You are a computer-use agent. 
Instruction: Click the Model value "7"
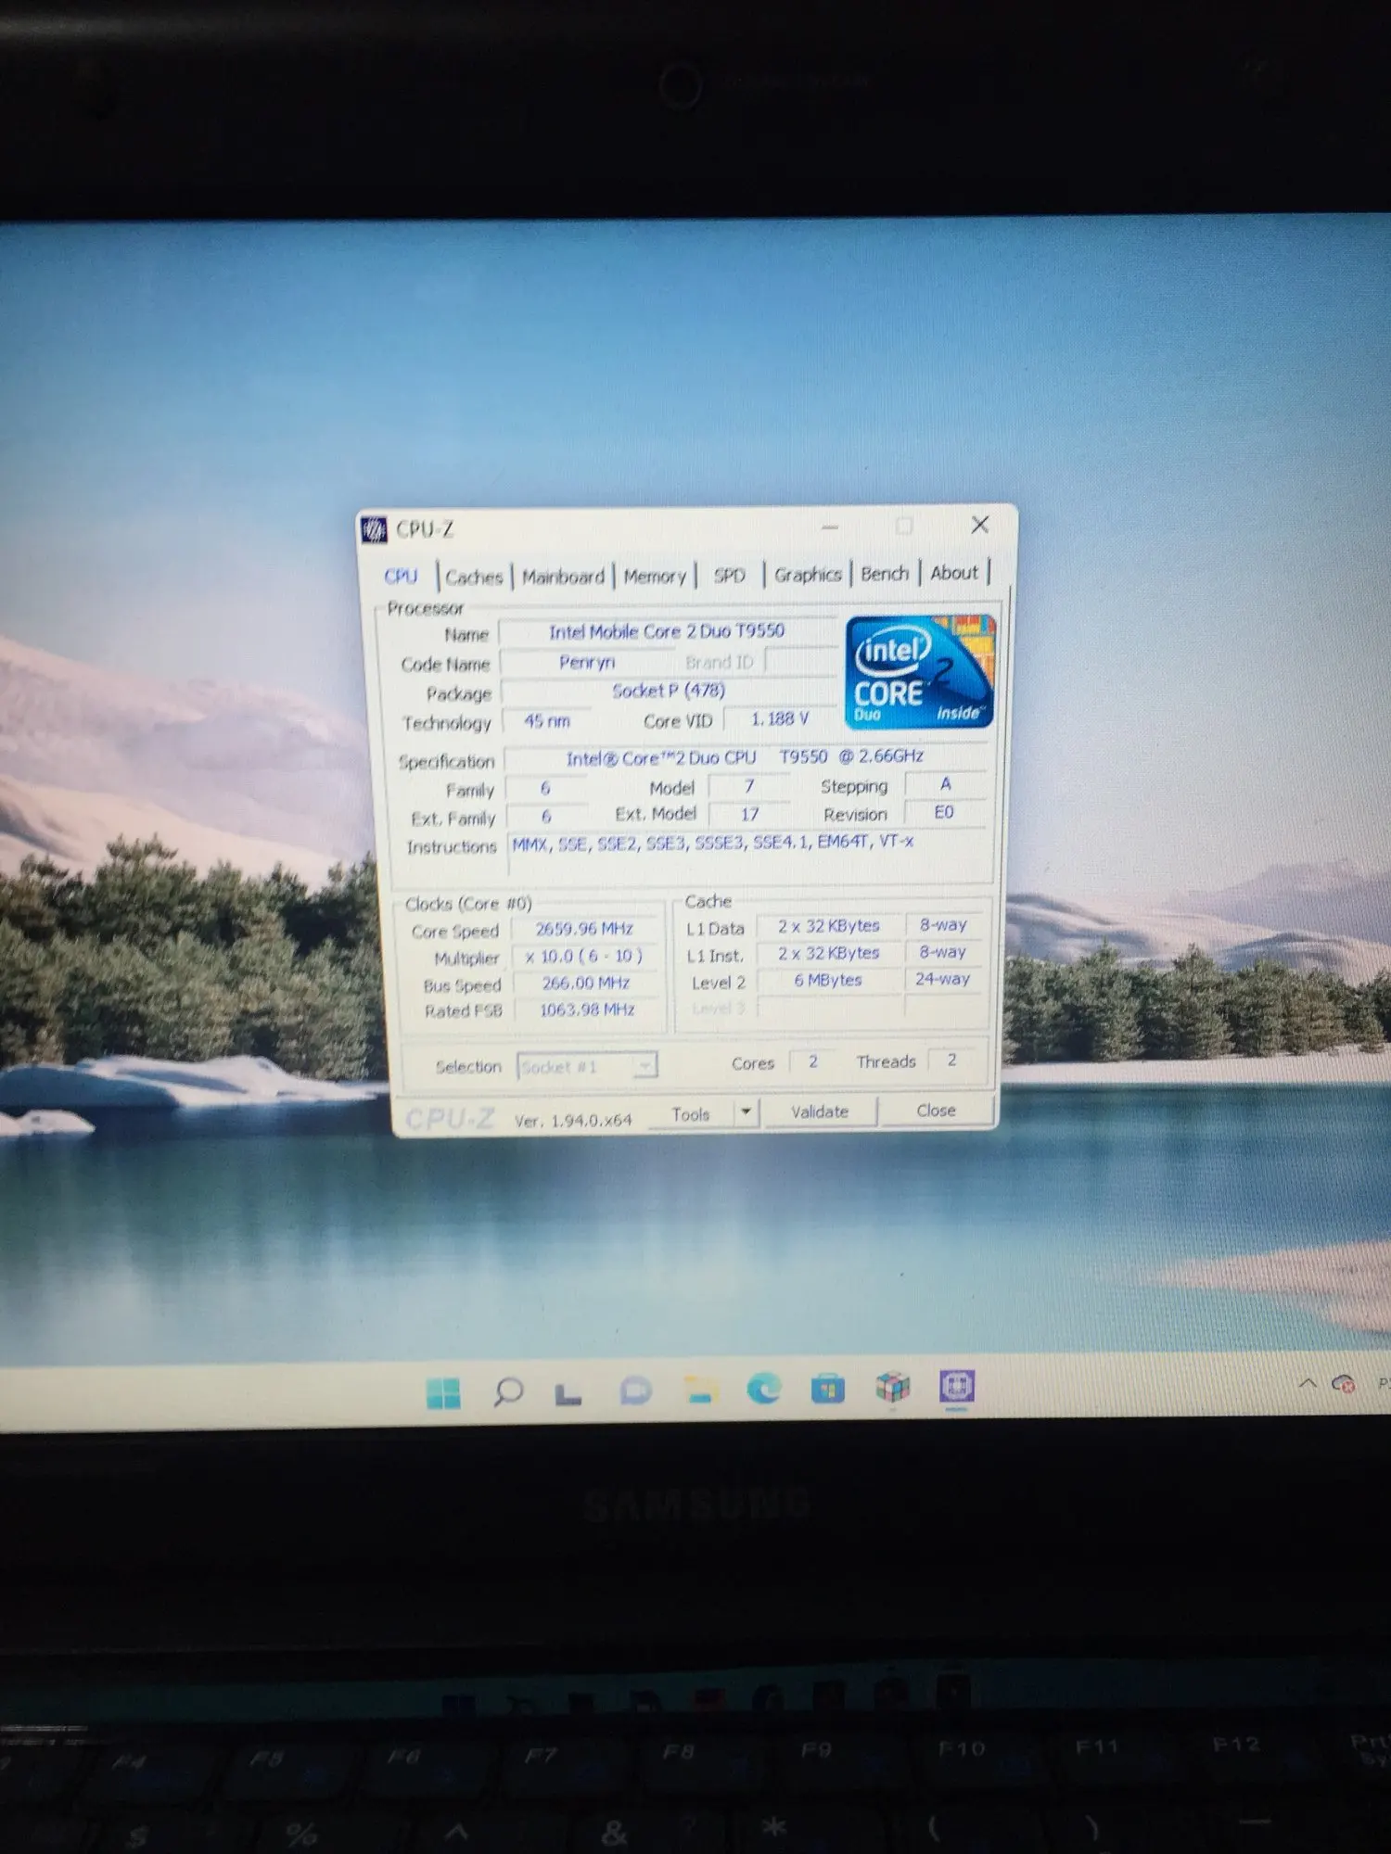pyautogui.click(x=749, y=786)
